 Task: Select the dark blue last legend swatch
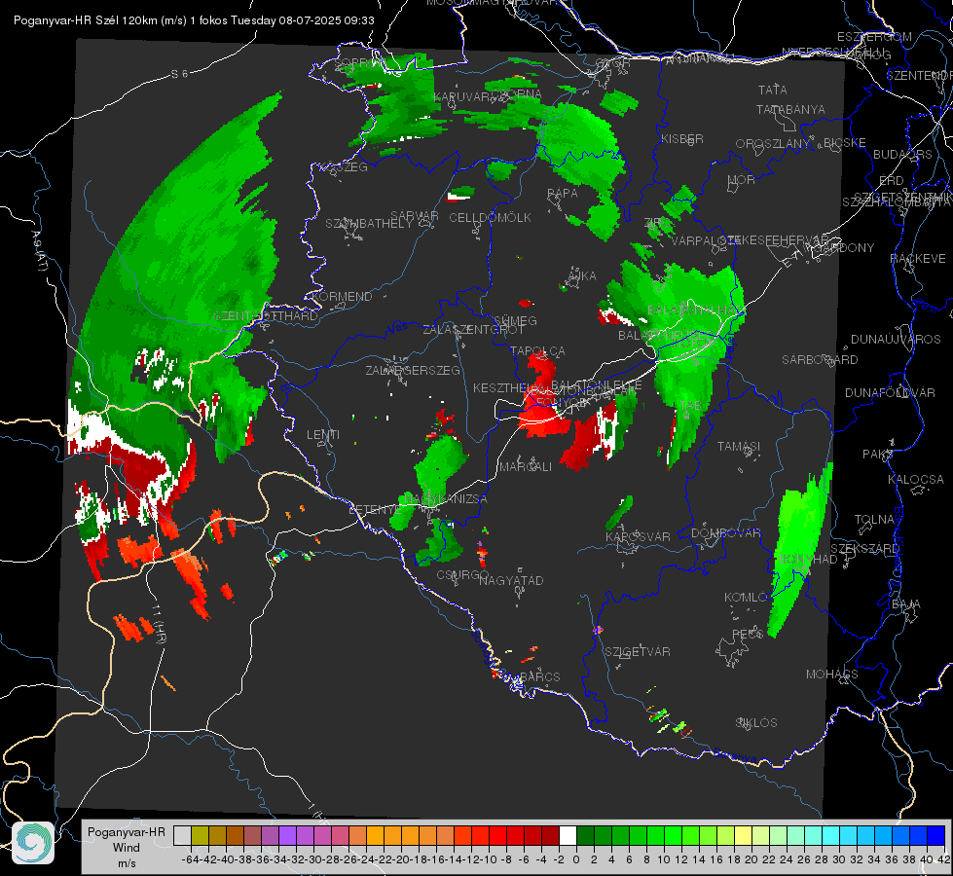[x=936, y=835]
